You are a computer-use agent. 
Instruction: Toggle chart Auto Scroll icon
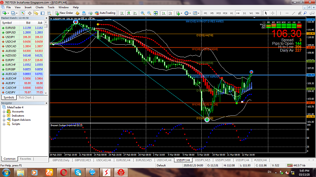[x=164, y=13]
